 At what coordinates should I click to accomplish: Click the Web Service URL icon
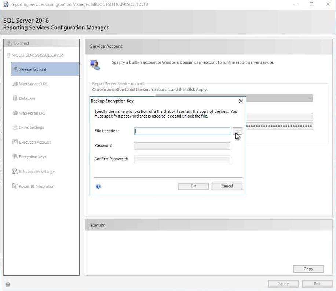click(x=15, y=84)
